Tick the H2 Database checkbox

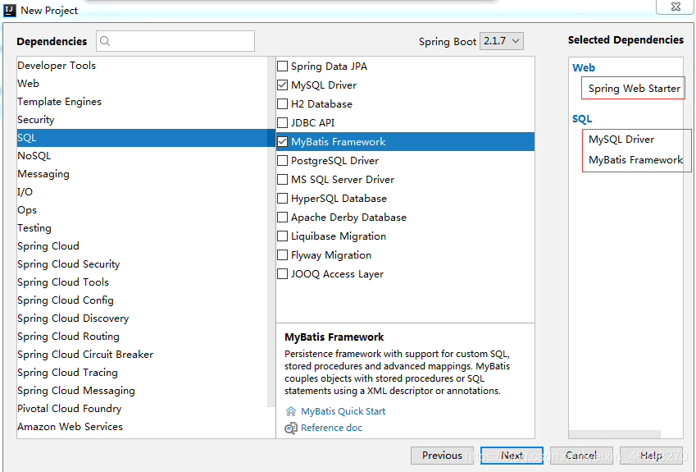tap(283, 104)
